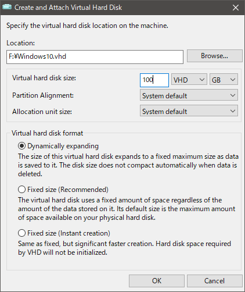The image size is (245, 292).
Task: Click the Fixed size (Recommended) label text
Action: [68, 190]
